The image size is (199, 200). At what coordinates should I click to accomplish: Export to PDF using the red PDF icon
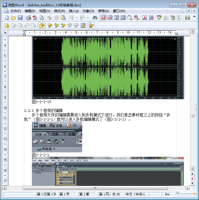(35, 18)
